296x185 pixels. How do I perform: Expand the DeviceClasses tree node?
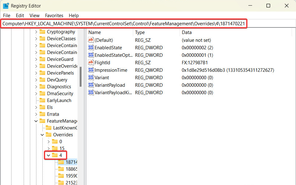coord(36,39)
